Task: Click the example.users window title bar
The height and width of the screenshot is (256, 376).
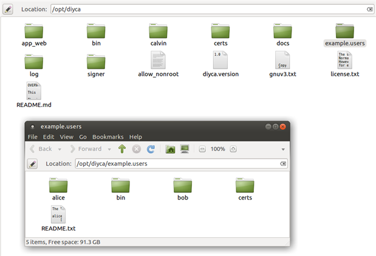Action: point(157,126)
